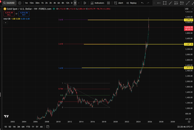
Task: Select the W weekly timeframe
Action: pos(75,3)
